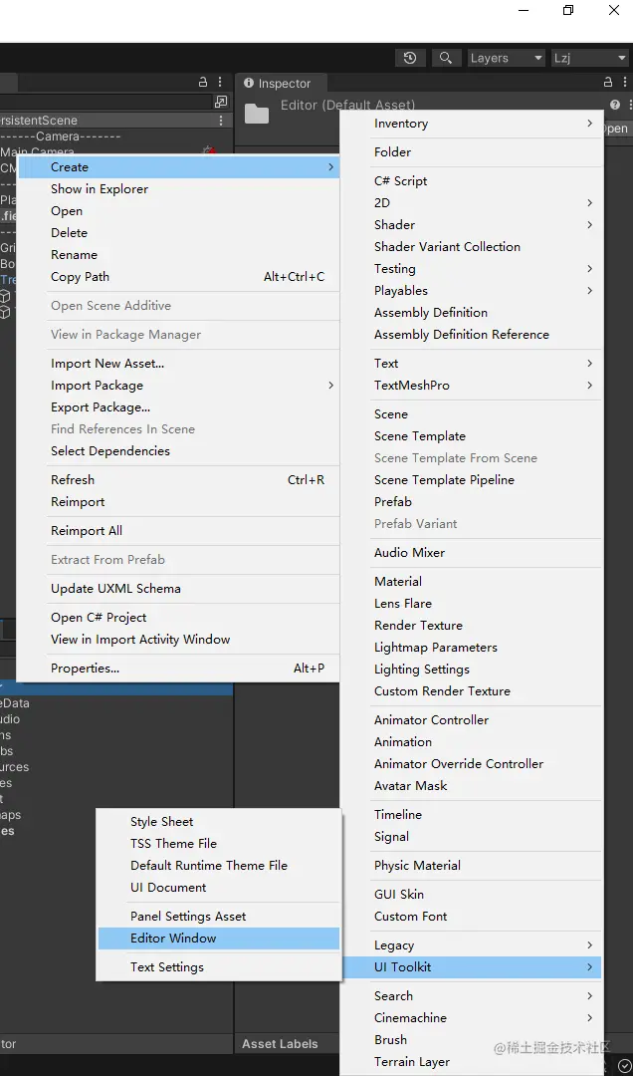
Task: Select Rename in the context menu
Action: pyautogui.click(x=178, y=255)
